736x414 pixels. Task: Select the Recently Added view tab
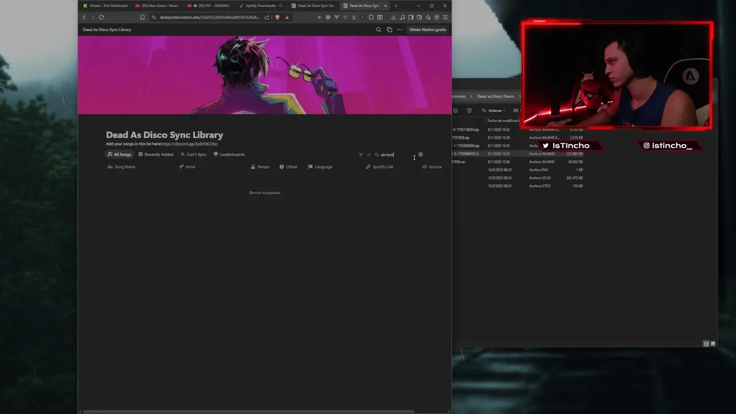[156, 155]
